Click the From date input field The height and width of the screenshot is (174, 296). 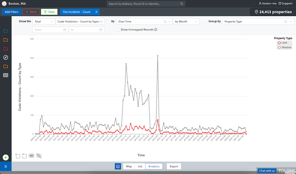point(50,30)
